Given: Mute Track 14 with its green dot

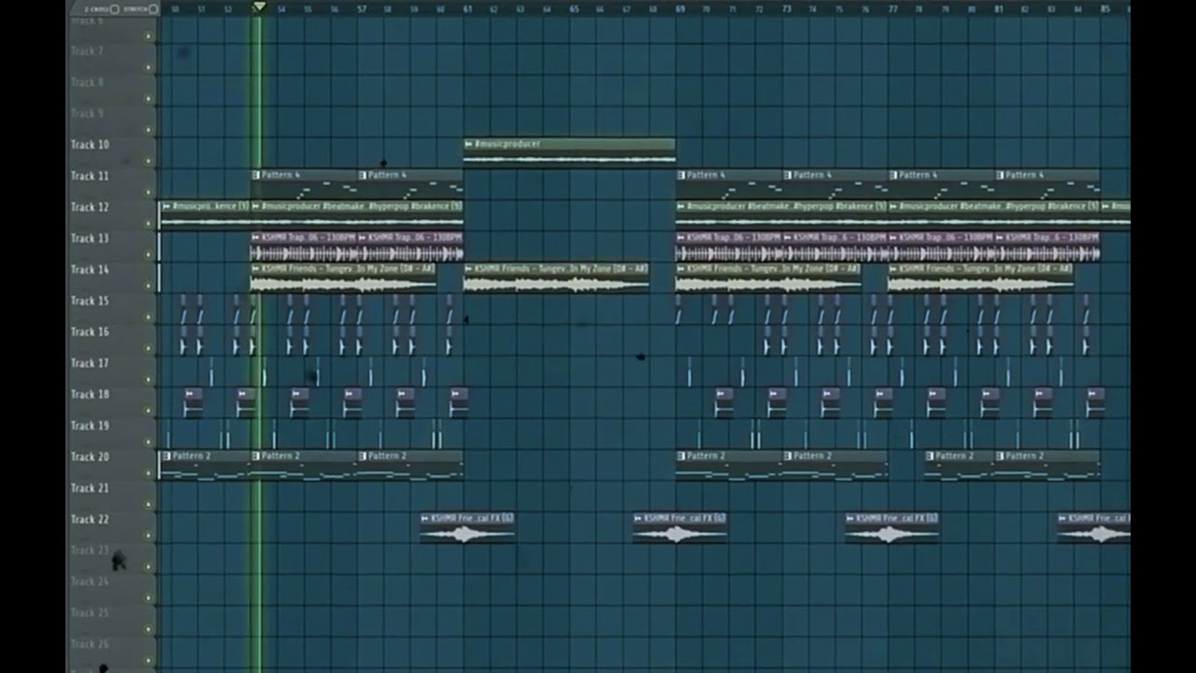Looking at the screenshot, I should click(x=148, y=286).
